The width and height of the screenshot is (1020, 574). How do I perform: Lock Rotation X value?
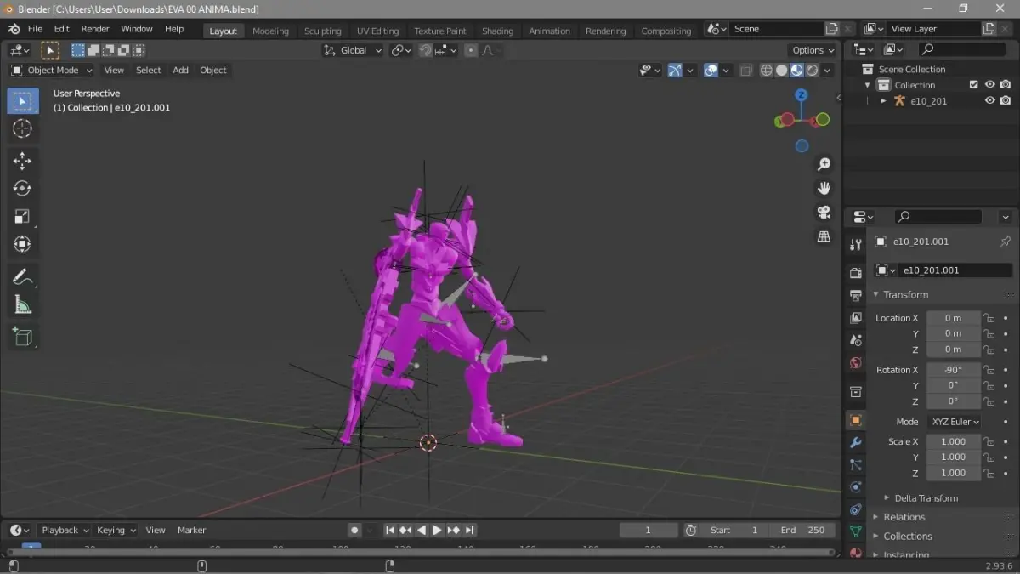point(989,370)
